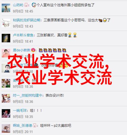
Task: Click the Doraemon emoji in first comment
Action: click(34, 5)
